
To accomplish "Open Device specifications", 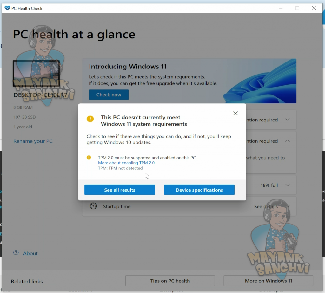I will (199, 190).
